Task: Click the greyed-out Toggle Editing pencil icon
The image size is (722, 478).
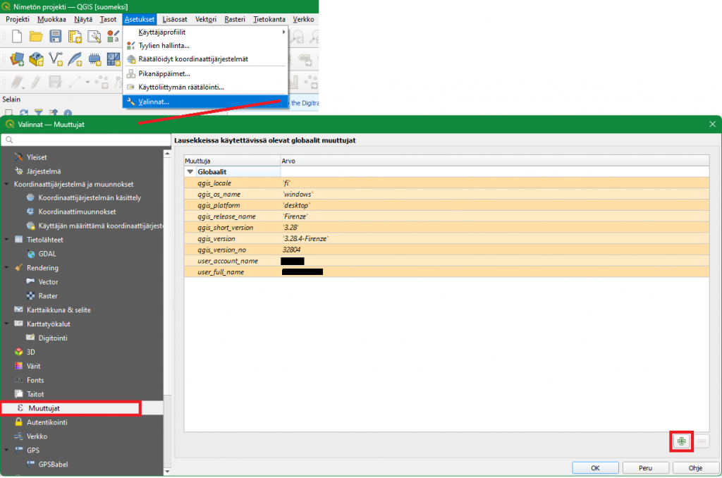Action: (36, 82)
